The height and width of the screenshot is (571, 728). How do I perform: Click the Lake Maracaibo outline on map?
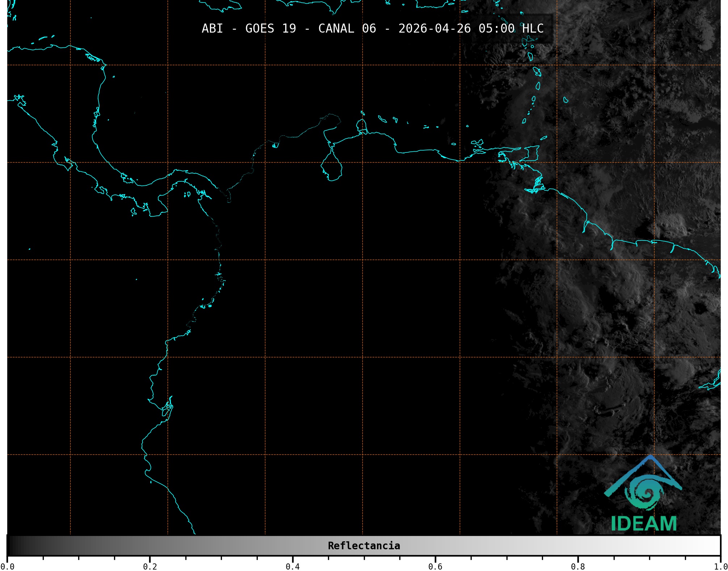point(332,168)
